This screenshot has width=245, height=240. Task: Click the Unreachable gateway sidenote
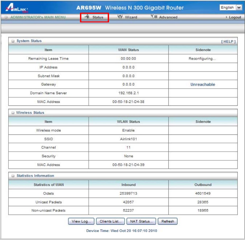pyautogui.click(x=203, y=84)
